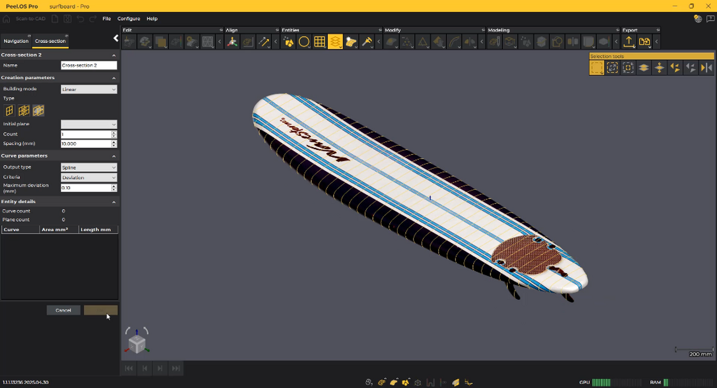This screenshot has height=388, width=717.
Task: Toggle surface visibility icon in status bar
Action: [x=394, y=382]
